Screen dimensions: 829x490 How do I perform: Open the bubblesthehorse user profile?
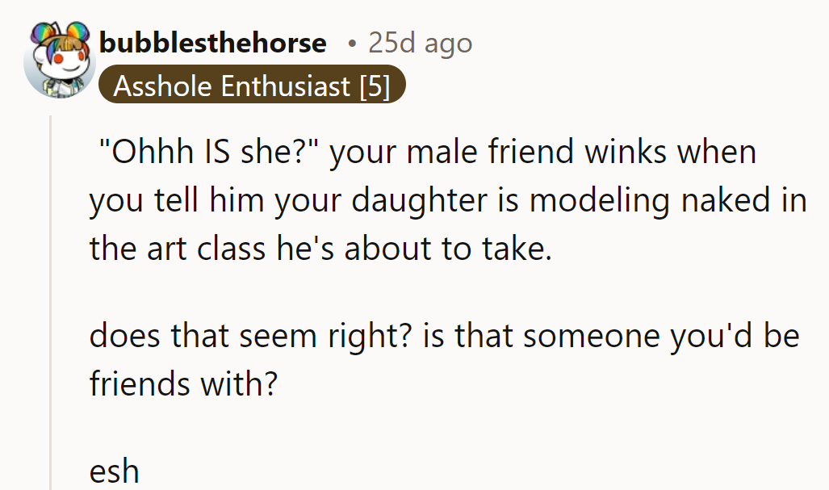(x=212, y=43)
